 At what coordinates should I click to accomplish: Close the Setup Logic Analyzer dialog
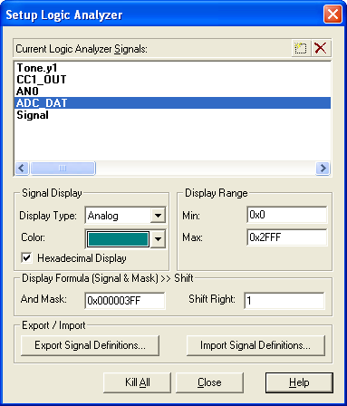[x=333, y=14]
